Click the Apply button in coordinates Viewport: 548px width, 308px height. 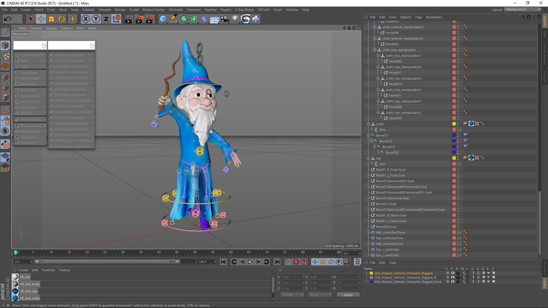coord(348,295)
